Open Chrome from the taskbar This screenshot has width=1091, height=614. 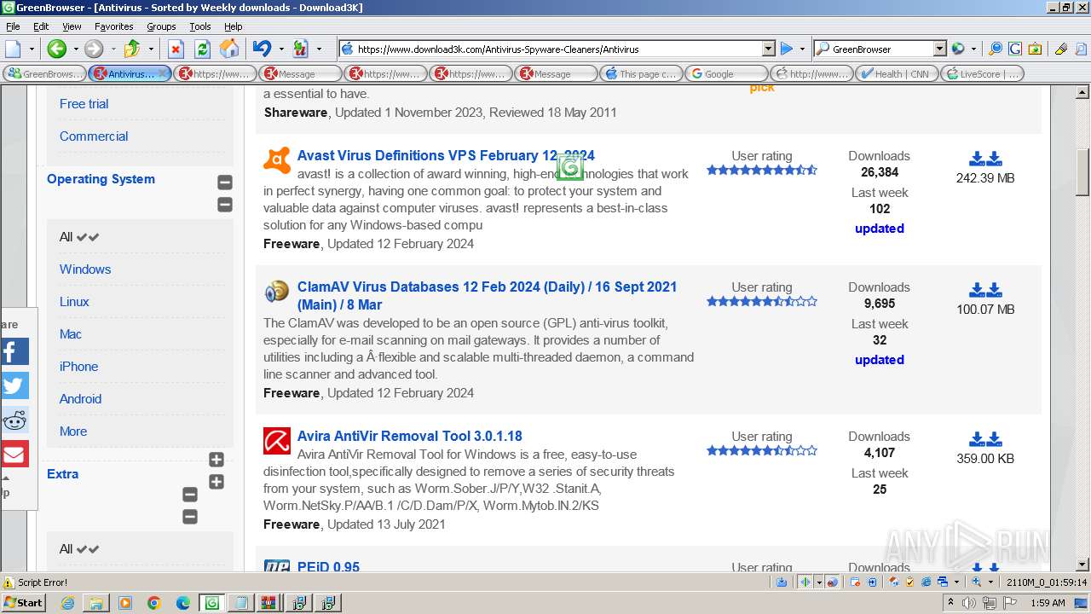pyautogui.click(x=154, y=603)
